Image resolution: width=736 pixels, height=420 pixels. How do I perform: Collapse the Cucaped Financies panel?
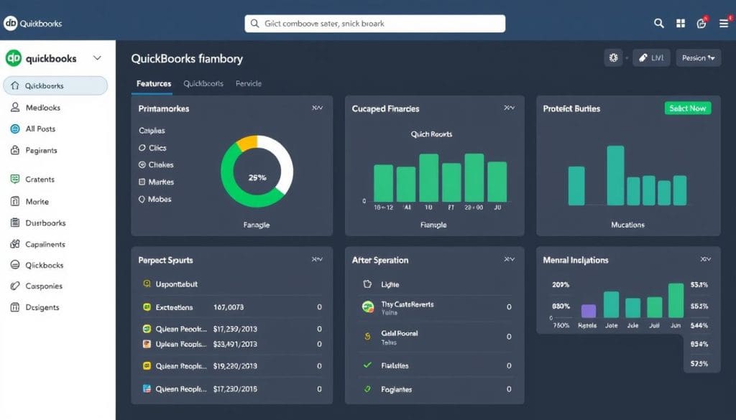(509, 108)
